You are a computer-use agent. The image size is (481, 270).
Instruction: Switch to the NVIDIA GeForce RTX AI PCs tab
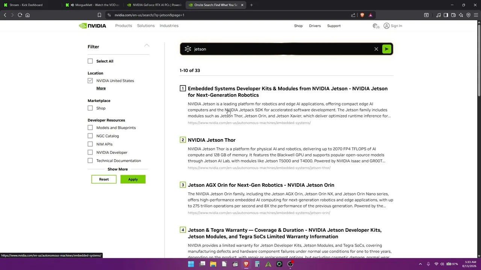154,5
